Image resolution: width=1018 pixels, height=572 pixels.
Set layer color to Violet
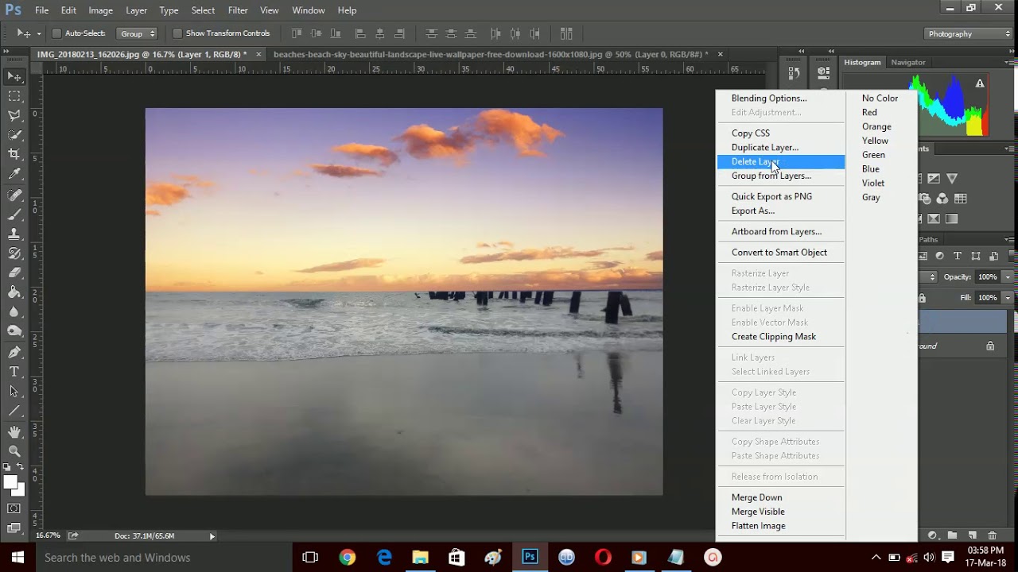coord(872,184)
